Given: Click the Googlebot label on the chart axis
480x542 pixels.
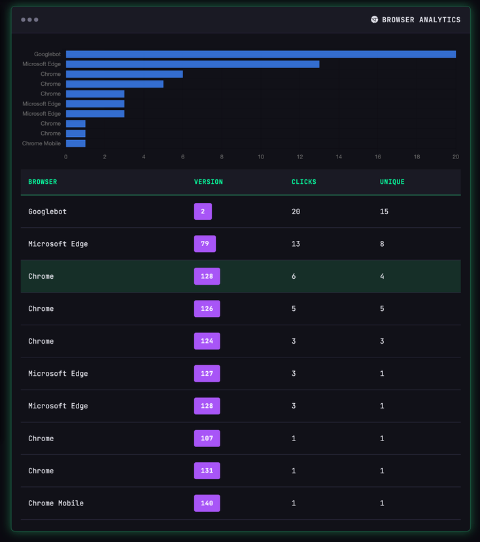Looking at the screenshot, I should click(x=46, y=54).
